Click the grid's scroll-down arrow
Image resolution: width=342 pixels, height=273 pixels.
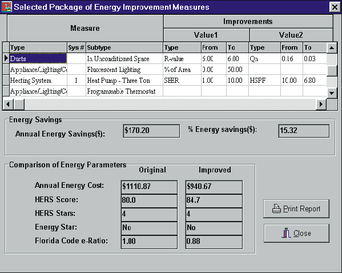(x=332, y=93)
